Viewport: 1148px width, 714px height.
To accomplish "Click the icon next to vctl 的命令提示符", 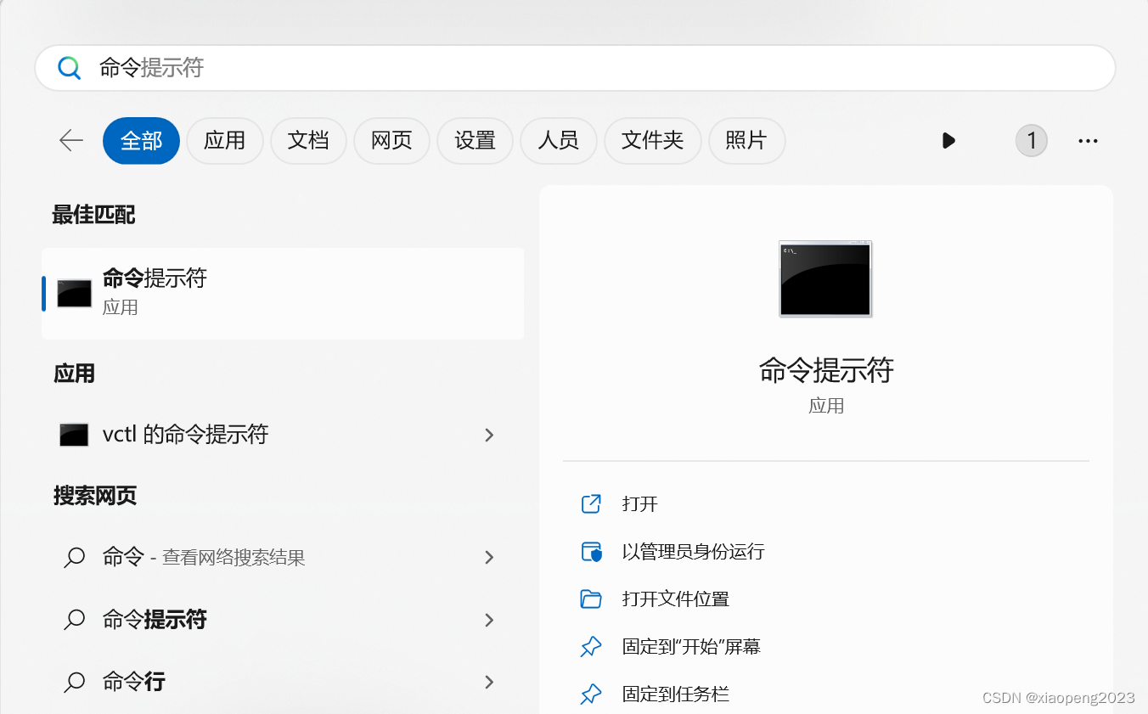I will 75,435.
